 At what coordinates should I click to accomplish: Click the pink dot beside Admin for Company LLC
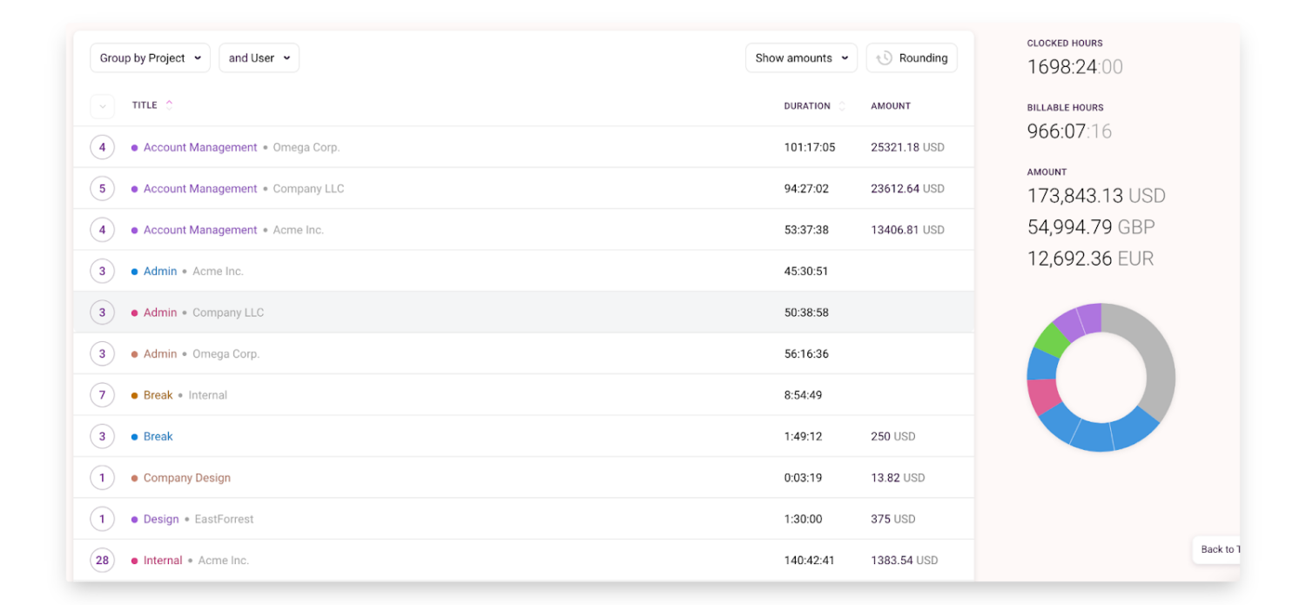click(133, 312)
